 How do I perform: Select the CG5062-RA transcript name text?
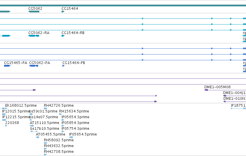click(x=39, y=33)
